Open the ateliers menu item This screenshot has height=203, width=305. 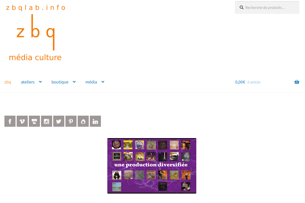coord(28,82)
